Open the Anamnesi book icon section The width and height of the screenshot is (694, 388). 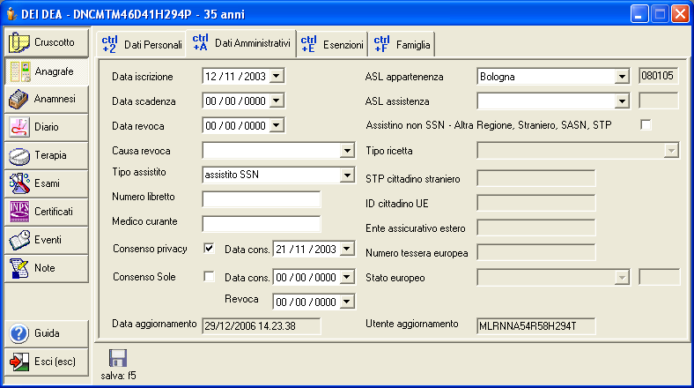(46, 100)
